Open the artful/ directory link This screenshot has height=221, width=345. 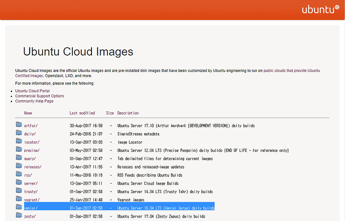point(31,126)
